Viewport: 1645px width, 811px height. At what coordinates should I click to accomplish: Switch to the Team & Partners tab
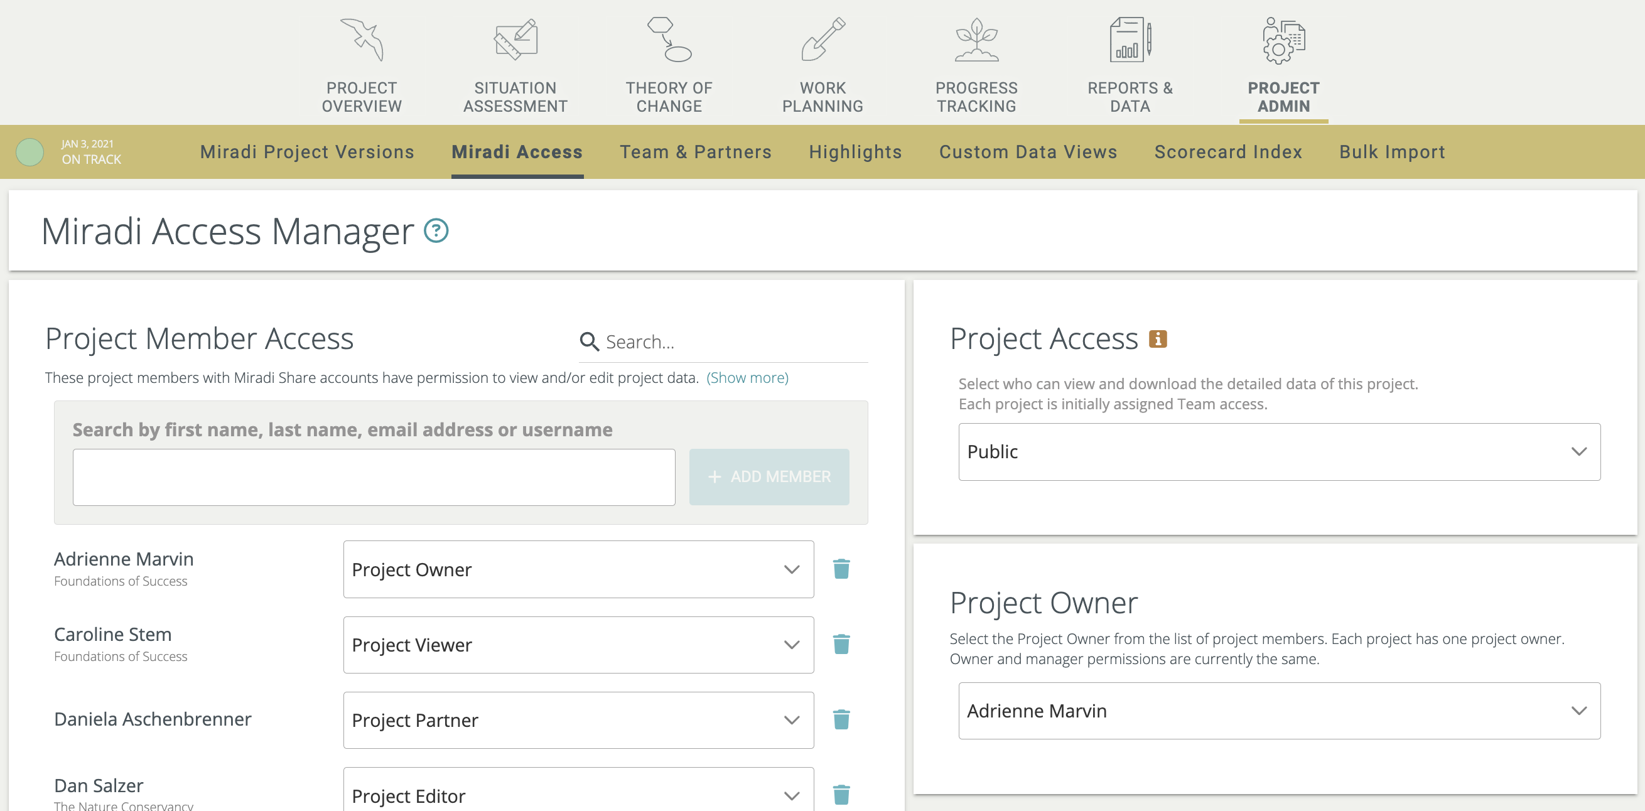coord(696,152)
